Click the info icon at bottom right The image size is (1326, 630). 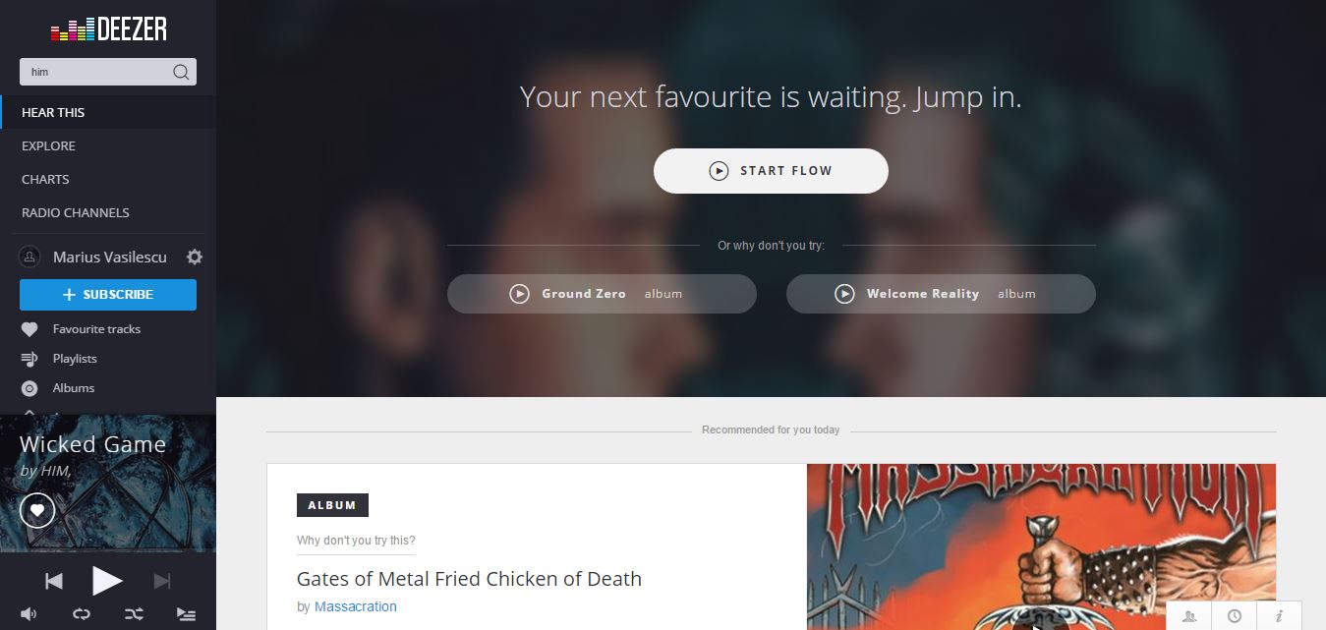(1279, 616)
